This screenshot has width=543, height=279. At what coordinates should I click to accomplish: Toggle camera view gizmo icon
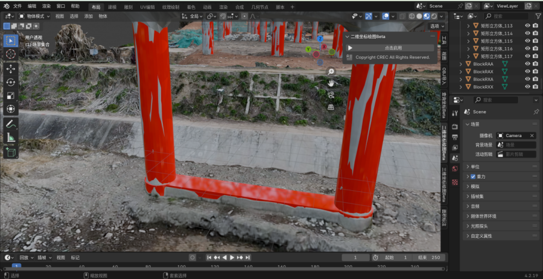[x=331, y=95]
